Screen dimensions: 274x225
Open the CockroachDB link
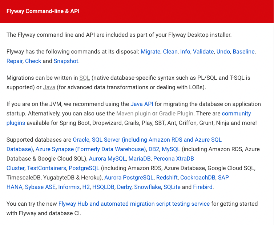(x=198, y=178)
